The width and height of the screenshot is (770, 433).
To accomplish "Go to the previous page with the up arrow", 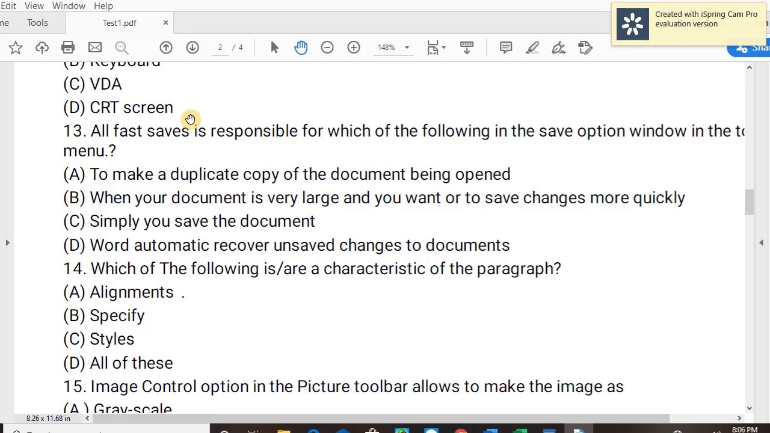I will pyautogui.click(x=166, y=48).
